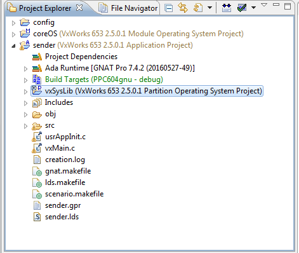This screenshot has height=253, width=299.
Task: Click the usrAppInit.c file icon
Action: point(37,137)
